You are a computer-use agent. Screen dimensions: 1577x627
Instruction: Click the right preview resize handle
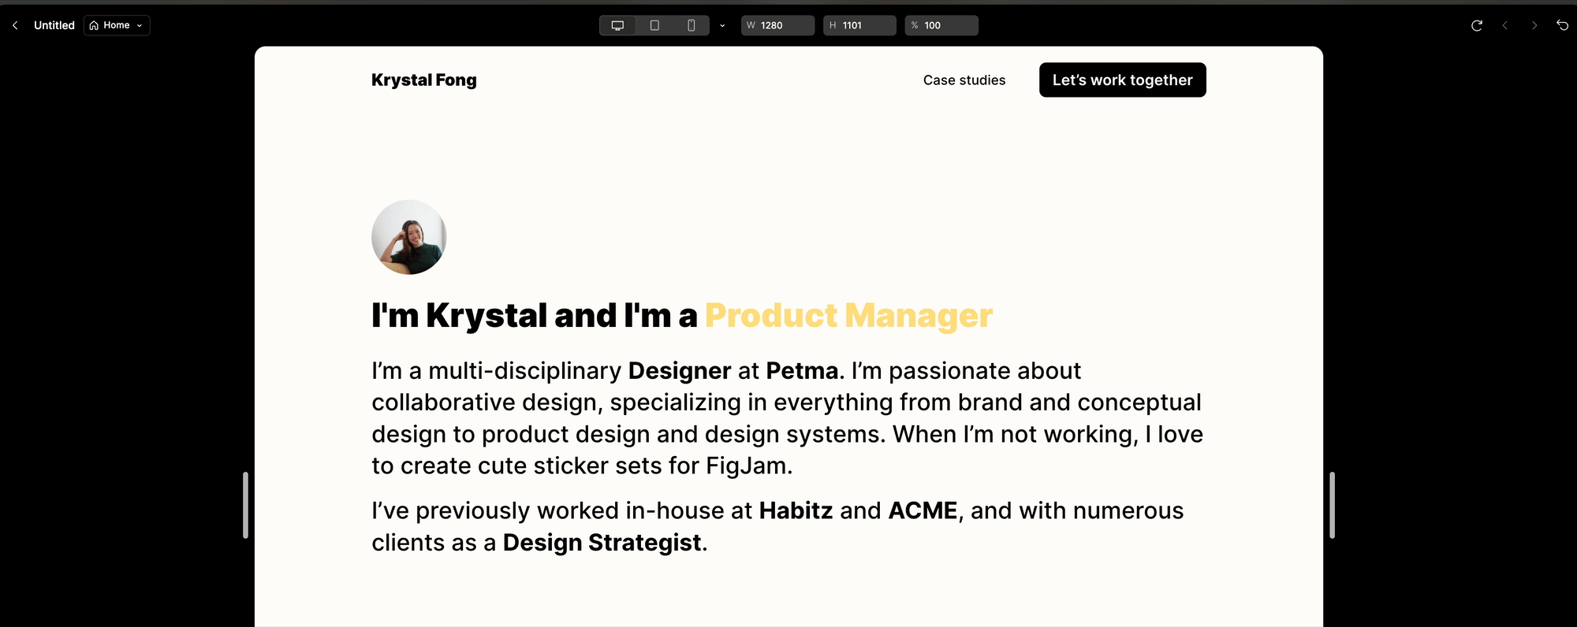(x=1332, y=505)
